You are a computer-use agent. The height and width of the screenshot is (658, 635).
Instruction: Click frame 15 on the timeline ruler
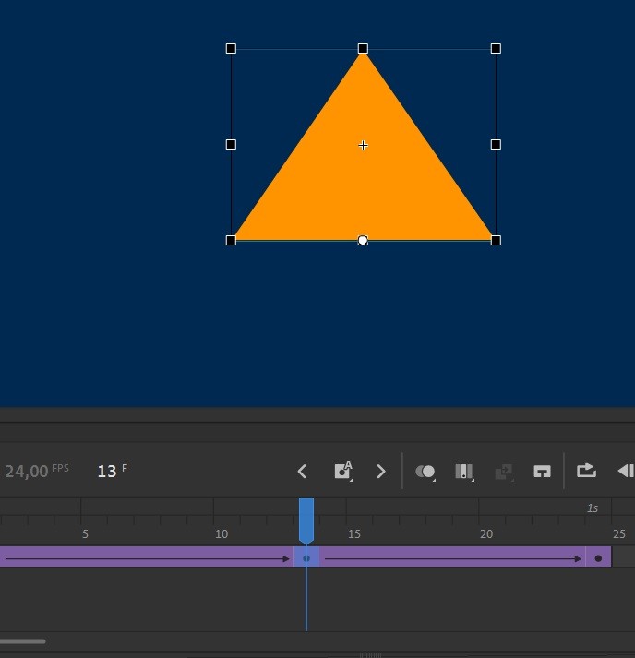[353, 533]
